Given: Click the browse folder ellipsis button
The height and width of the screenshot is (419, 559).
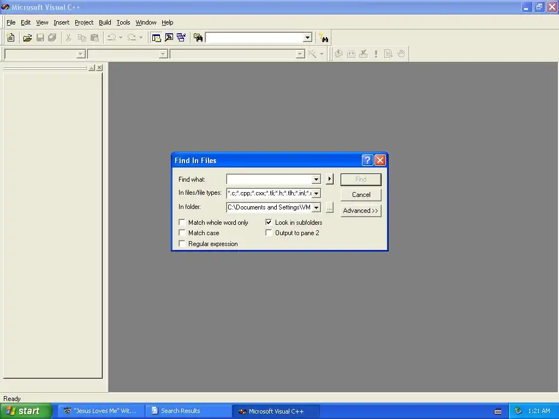Looking at the screenshot, I should [330, 207].
